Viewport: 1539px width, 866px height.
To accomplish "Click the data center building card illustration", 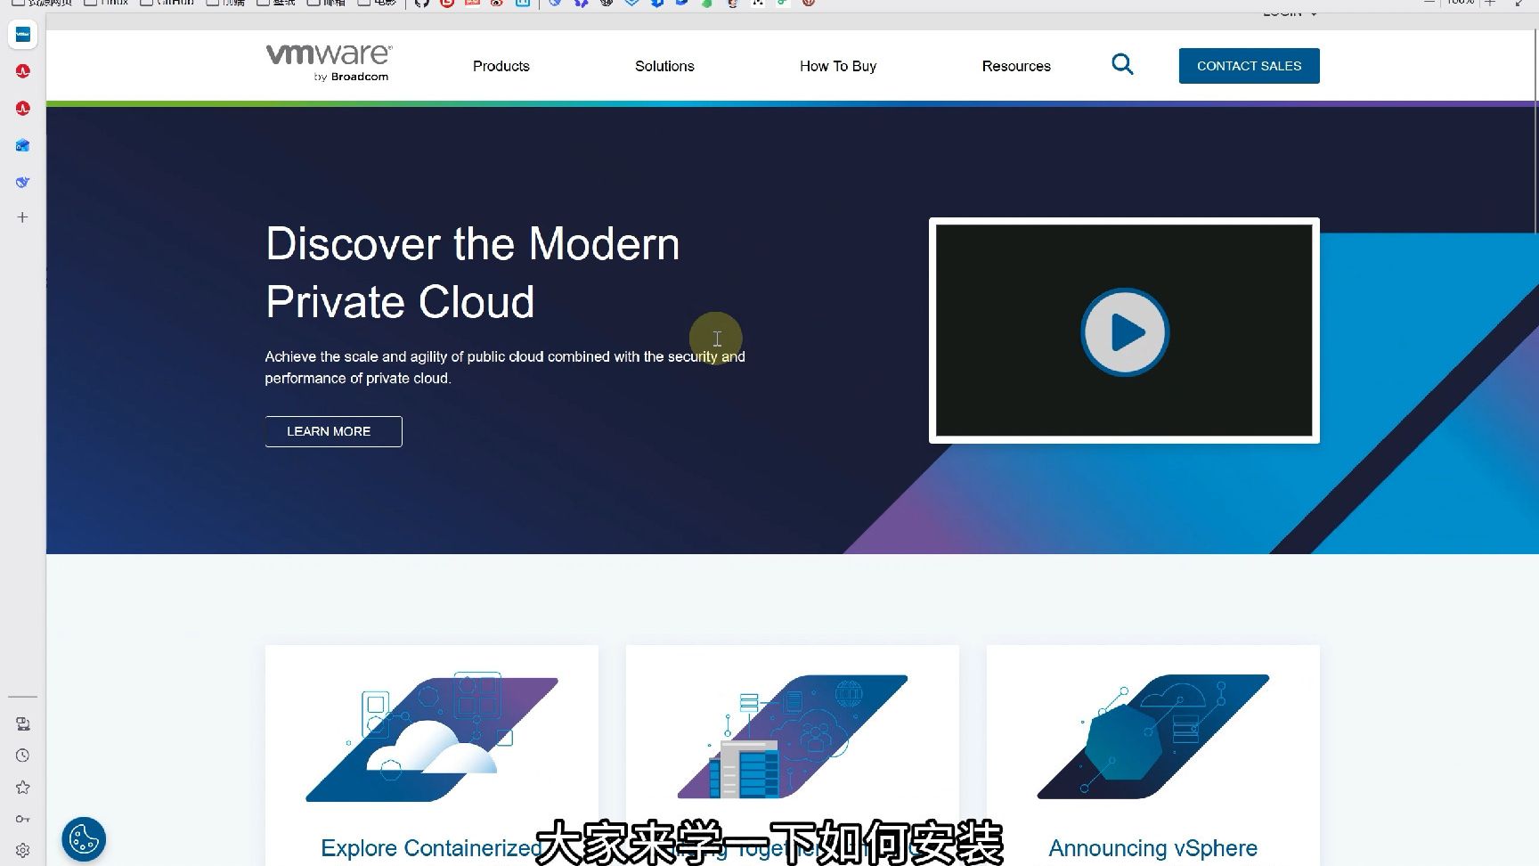I will (793, 736).
